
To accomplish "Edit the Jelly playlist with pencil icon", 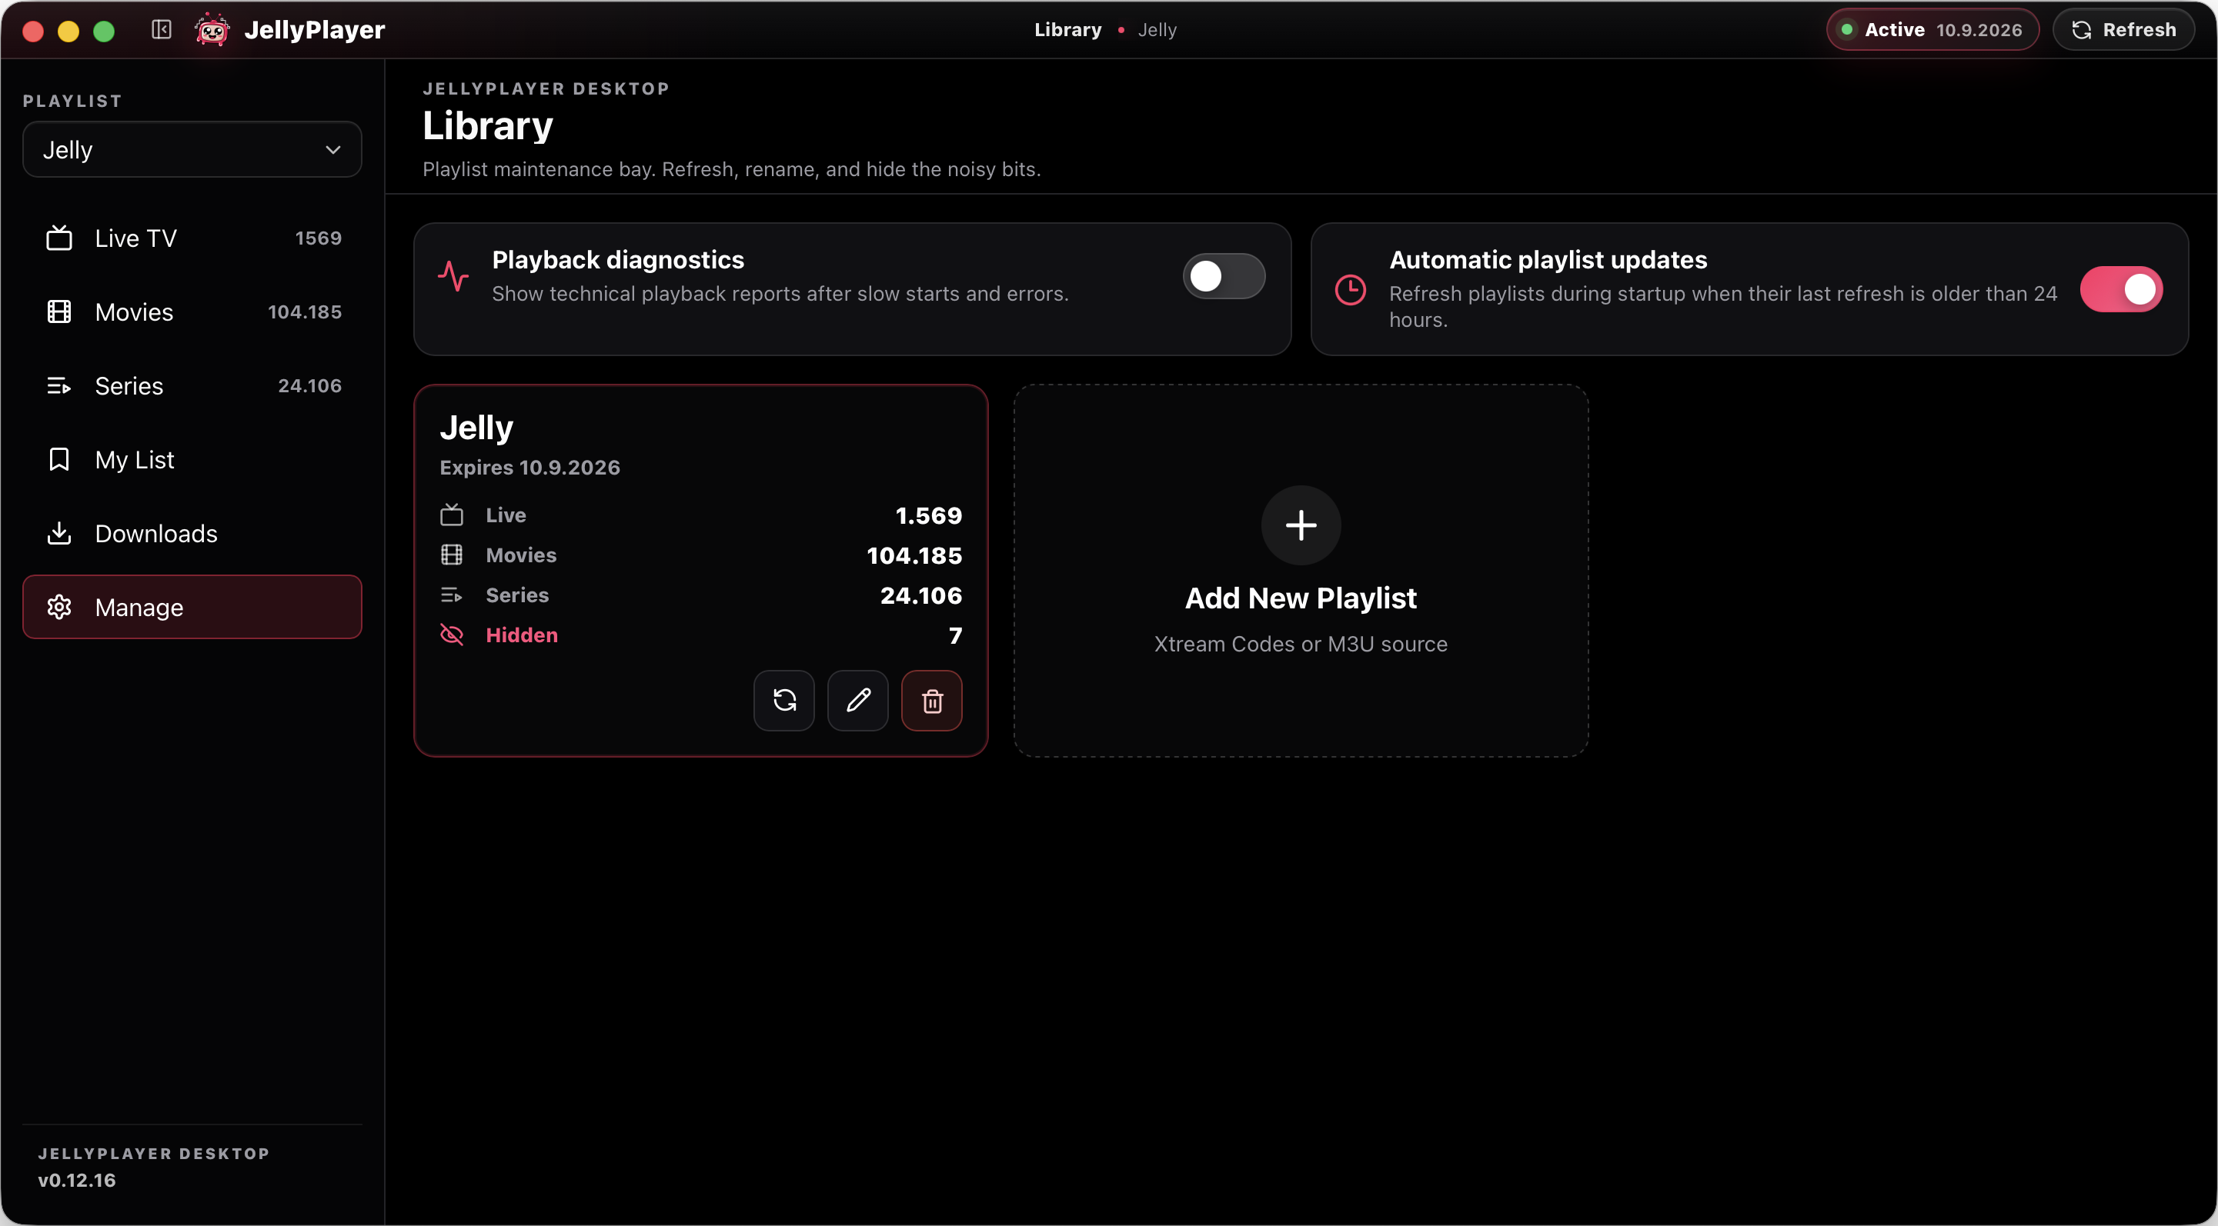I will tap(857, 701).
